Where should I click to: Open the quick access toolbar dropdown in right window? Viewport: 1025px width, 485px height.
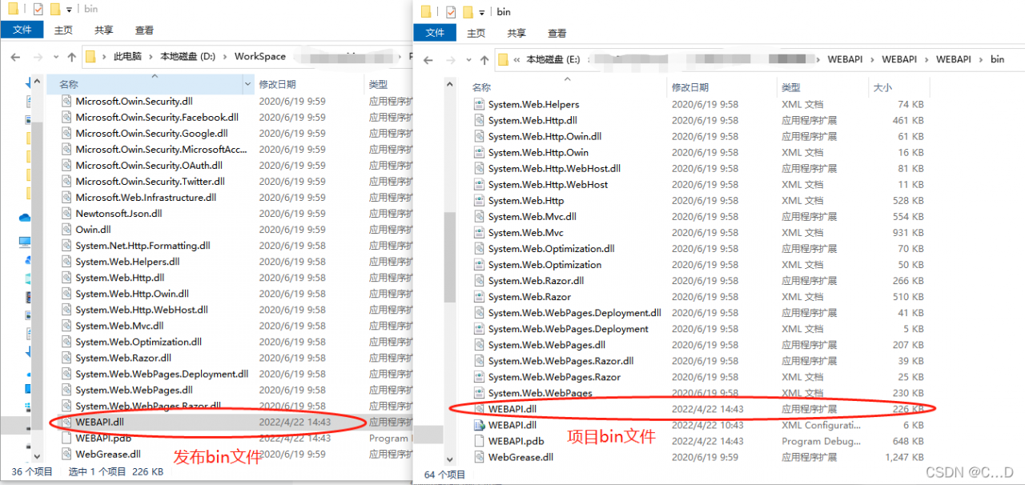tap(482, 12)
